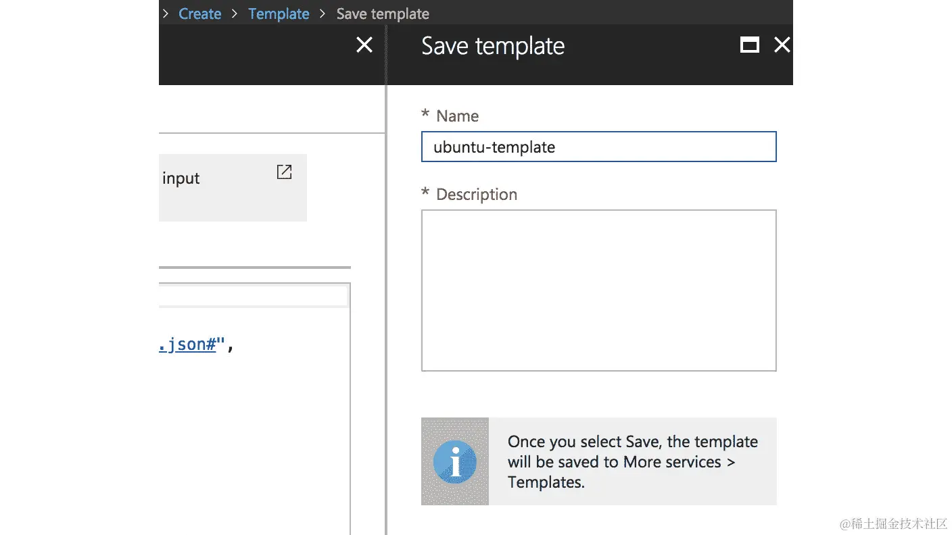Go to the Template breadcrumb

pos(279,14)
